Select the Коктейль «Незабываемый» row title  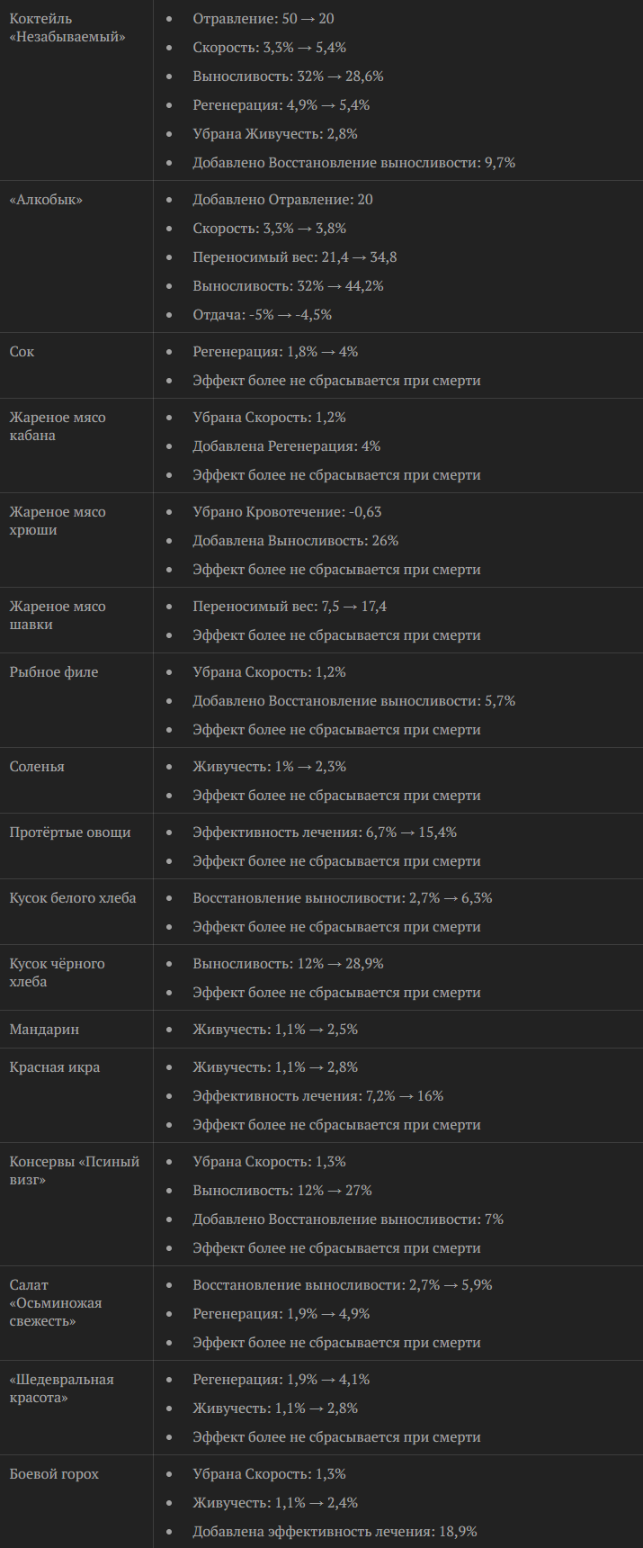pyautogui.click(x=67, y=28)
